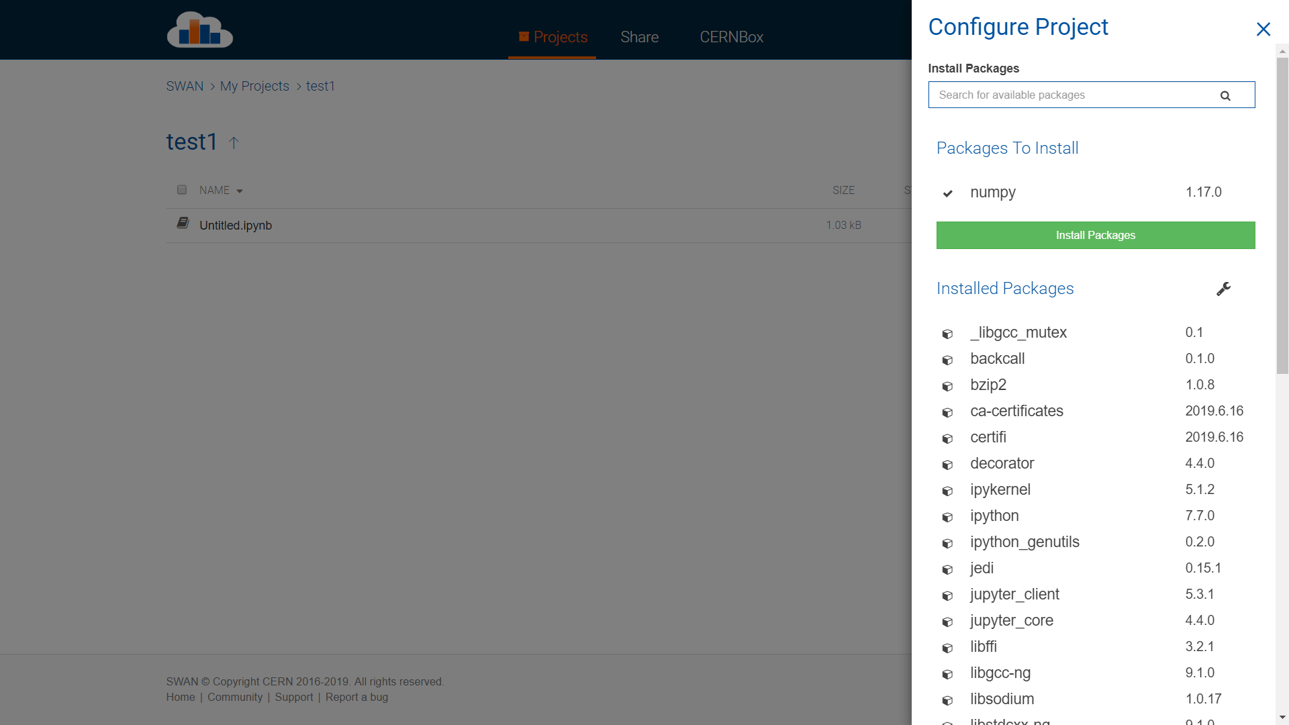Click the SWAN cloud logo

[x=199, y=30]
